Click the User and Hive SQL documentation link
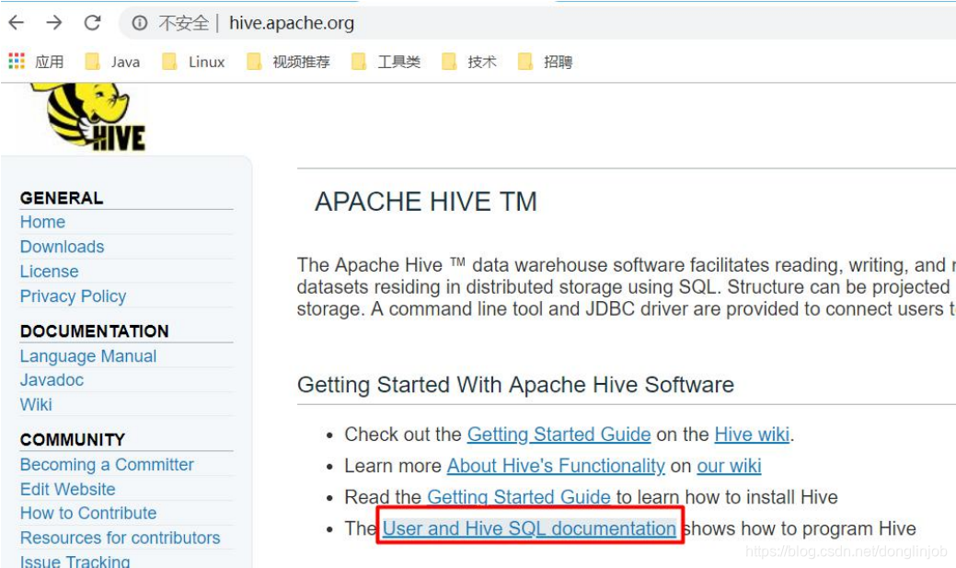 point(529,528)
